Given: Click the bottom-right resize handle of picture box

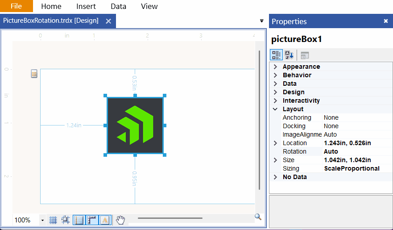Looking at the screenshot, I should [165, 155].
